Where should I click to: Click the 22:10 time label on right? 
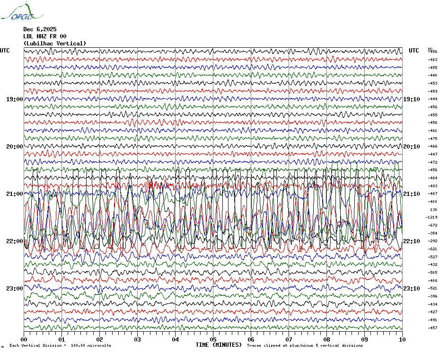[x=411, y=241]
